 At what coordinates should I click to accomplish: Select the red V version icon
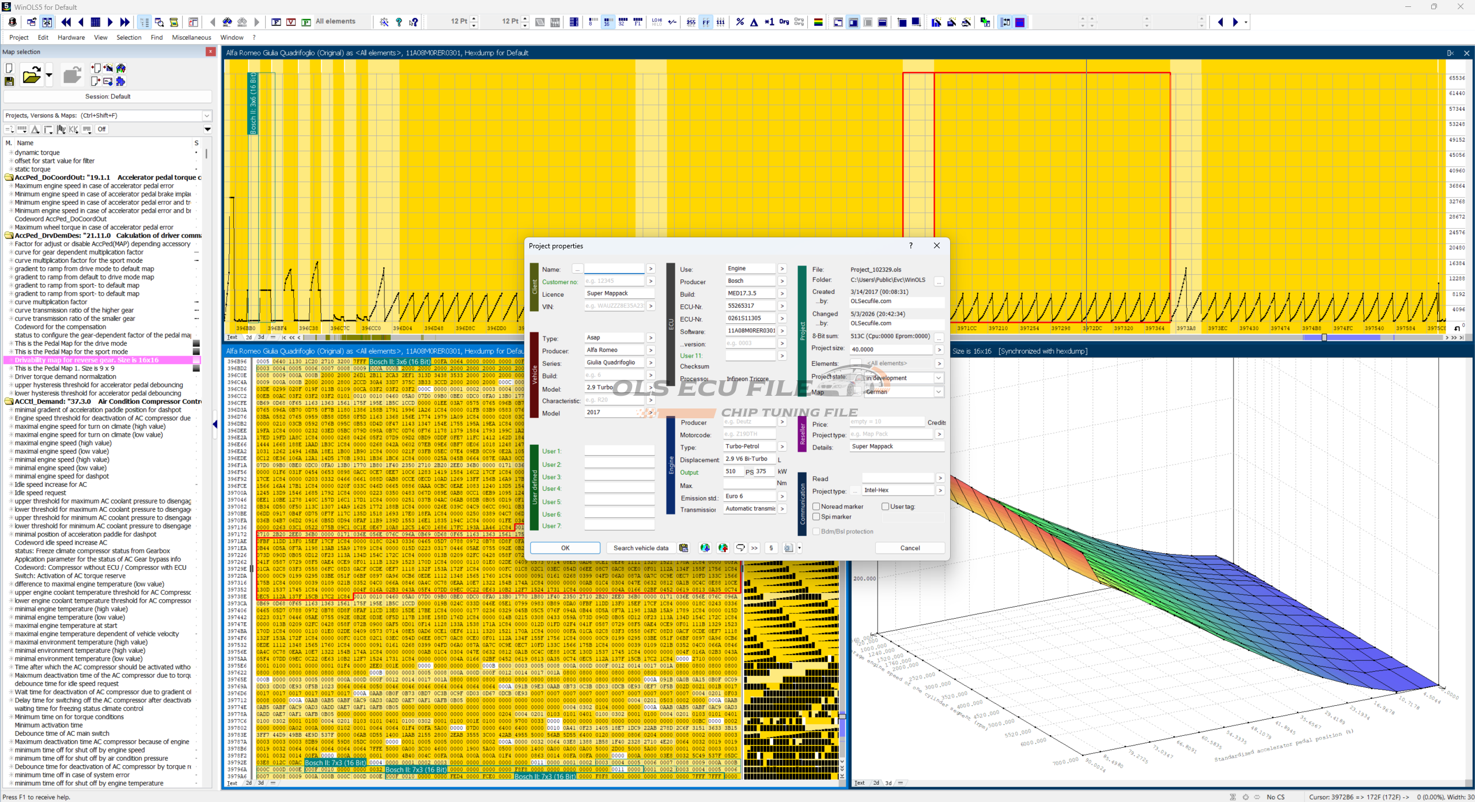click(291, 22)
